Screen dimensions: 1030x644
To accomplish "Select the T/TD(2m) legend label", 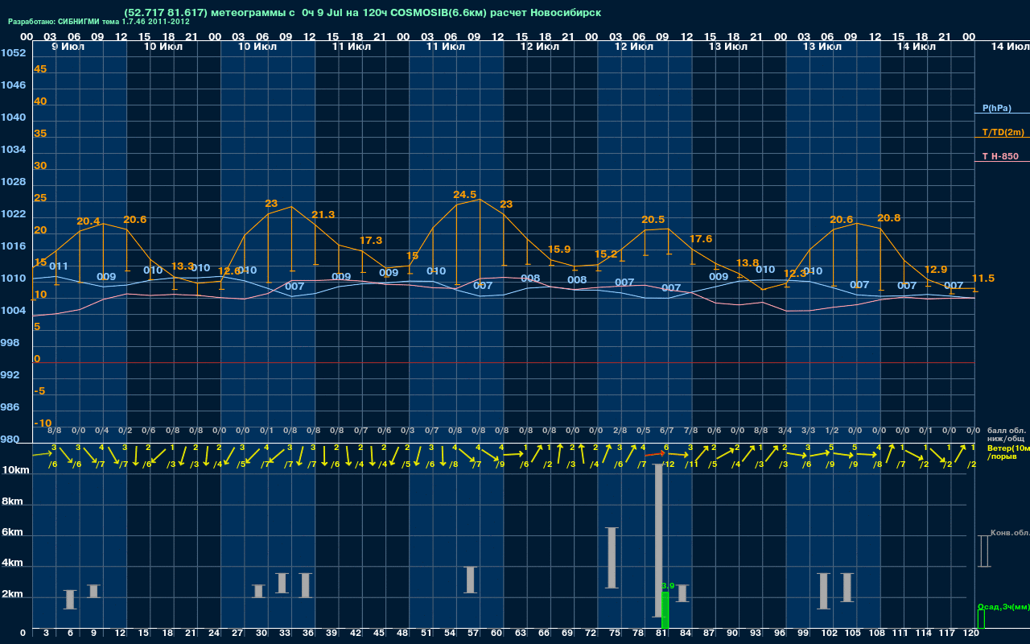I will pos(1002,132).
